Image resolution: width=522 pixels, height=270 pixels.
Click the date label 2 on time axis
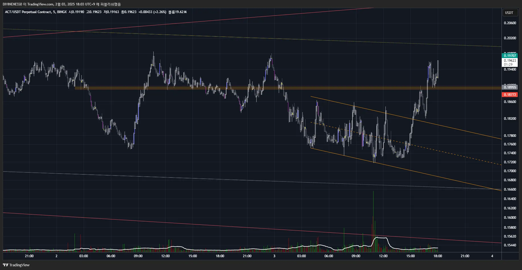pyautogui.click(x=56, y=256)
